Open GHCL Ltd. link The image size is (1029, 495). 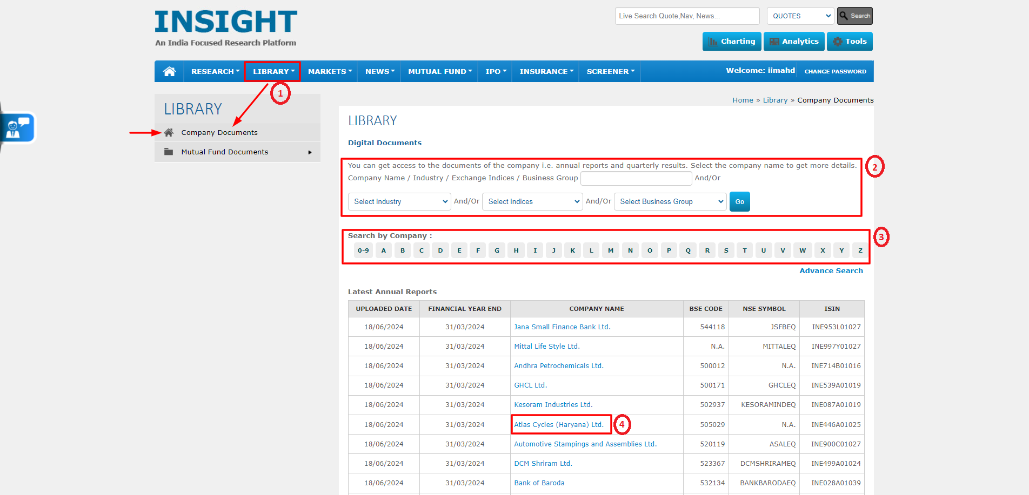(x=530, y=385)
